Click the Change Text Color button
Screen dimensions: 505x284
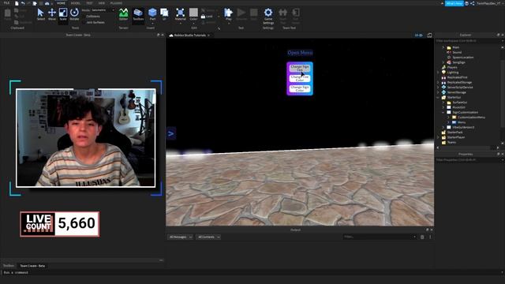tap(300, 79)
